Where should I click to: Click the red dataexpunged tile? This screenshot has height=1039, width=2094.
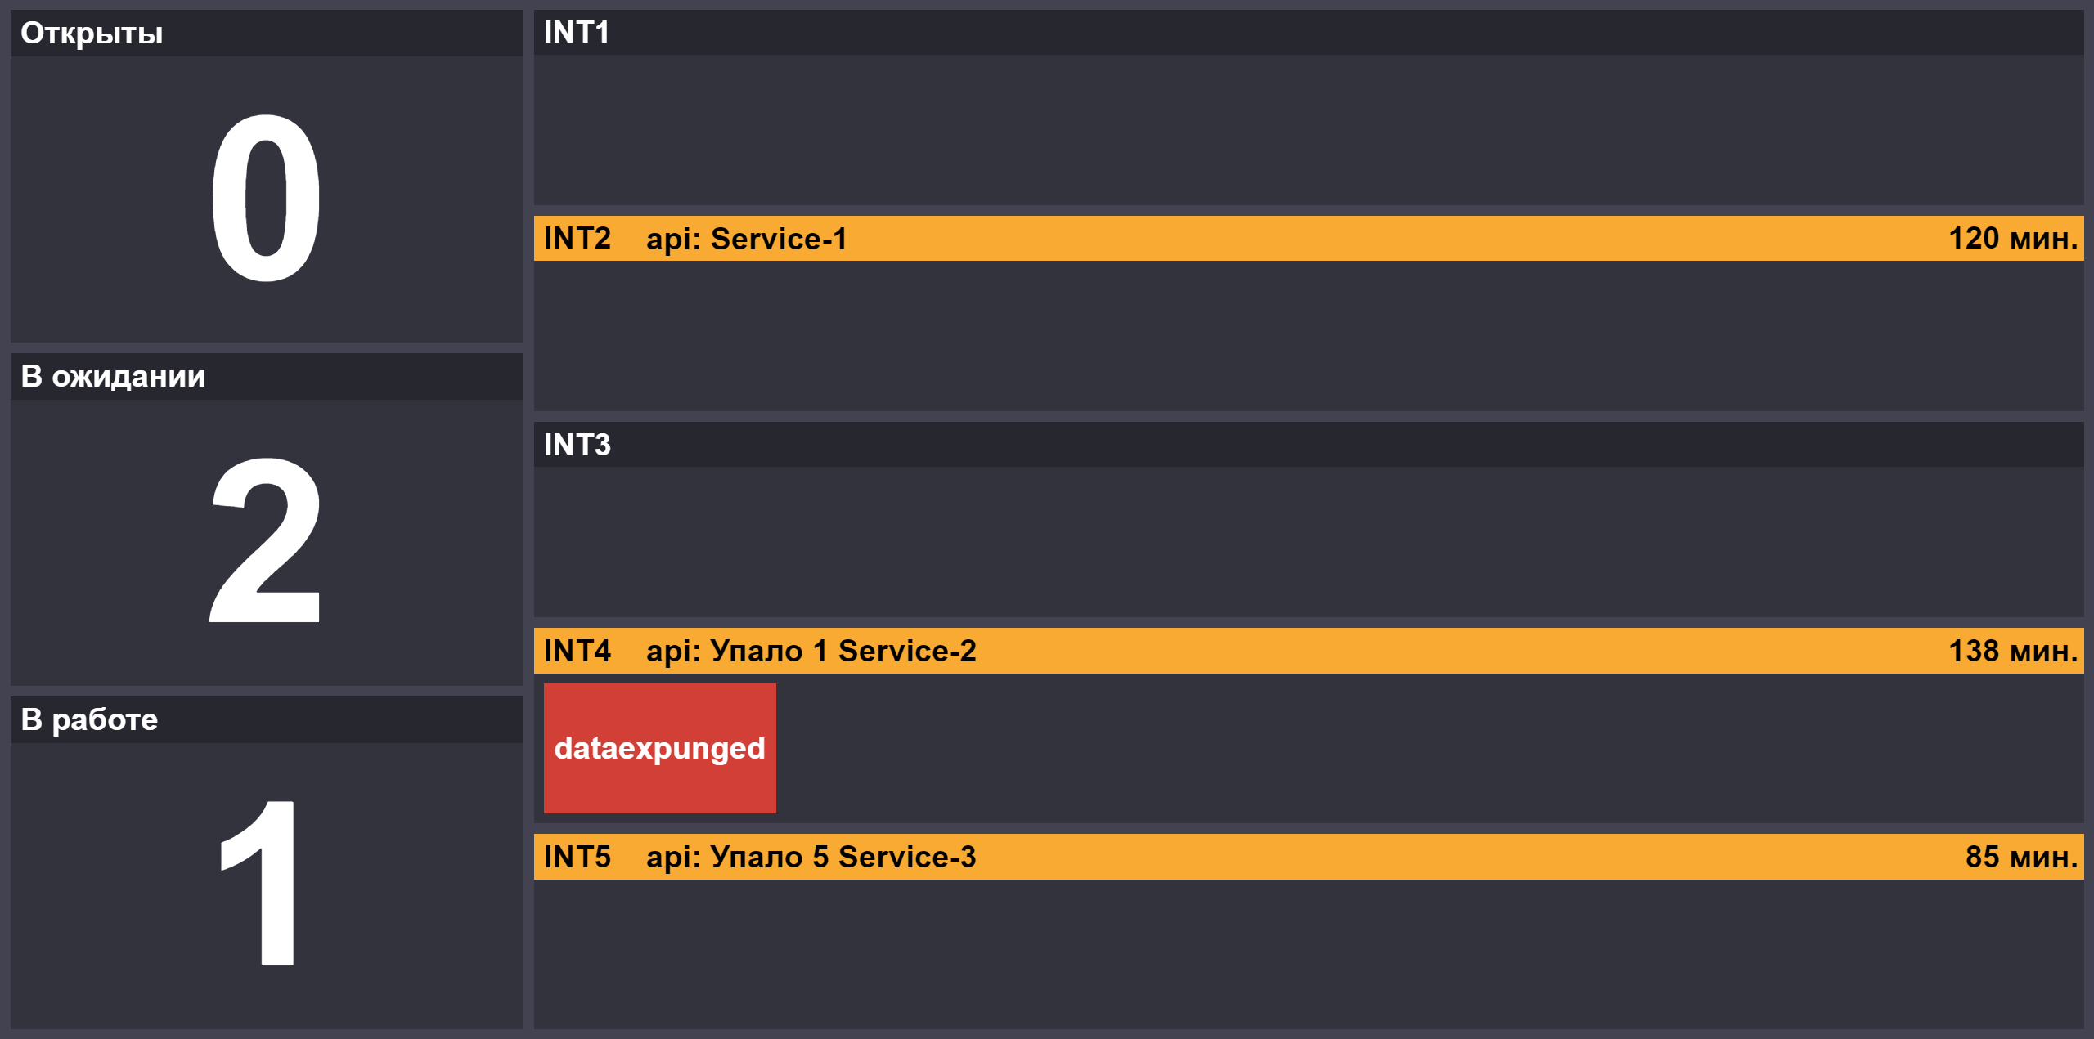(659, 748)
